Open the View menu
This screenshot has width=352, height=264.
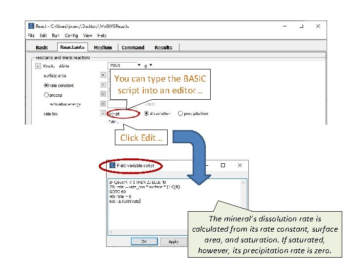click(88, 36)
